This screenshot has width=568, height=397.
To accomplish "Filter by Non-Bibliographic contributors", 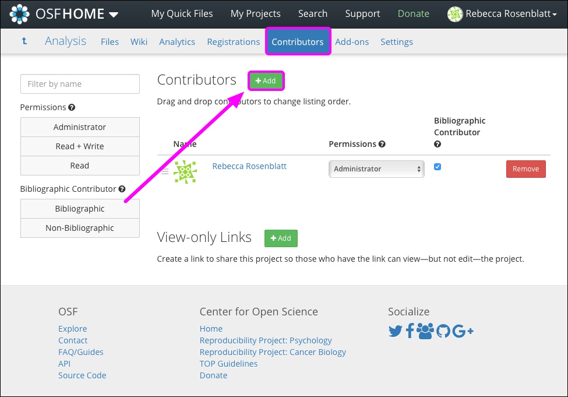I will pos(80,228).
